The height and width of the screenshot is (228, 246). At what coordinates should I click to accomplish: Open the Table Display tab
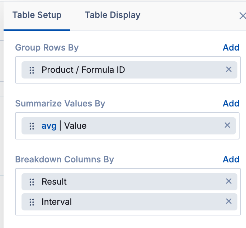113,15
